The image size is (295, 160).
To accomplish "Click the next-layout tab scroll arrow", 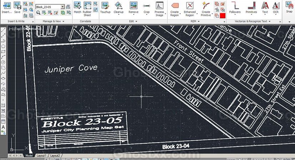I will coord(17,155).
